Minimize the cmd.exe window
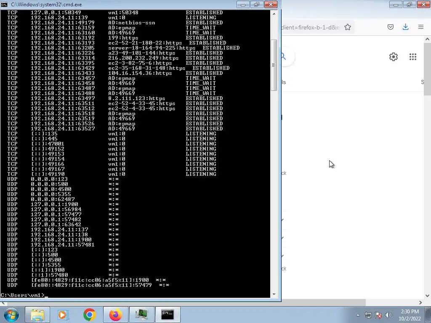The height and width of the screenshot is (323, 431). tap(243, 4)
